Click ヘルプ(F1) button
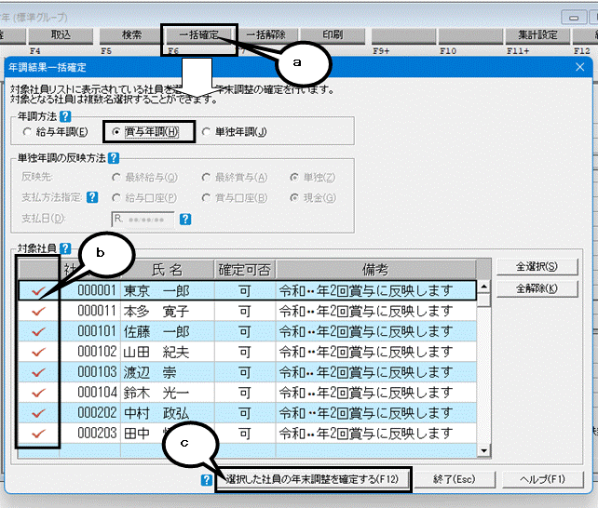Screen dimensions: 598x508 (543, 479)
